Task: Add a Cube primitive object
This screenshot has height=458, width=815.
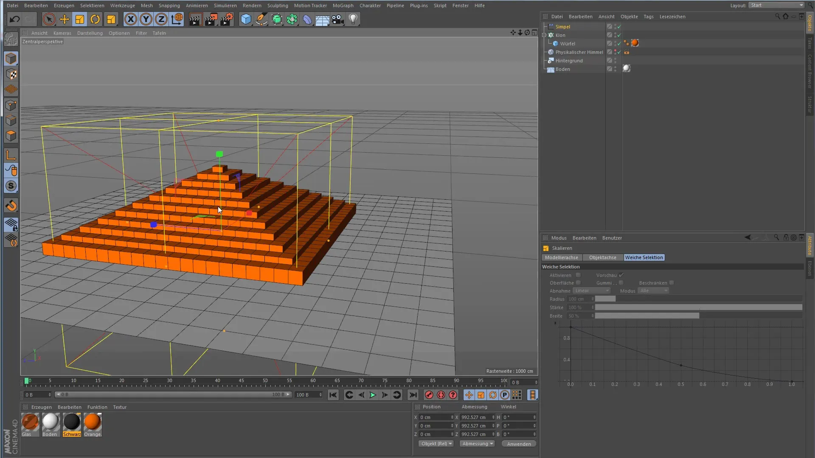Action: [246, 19]
